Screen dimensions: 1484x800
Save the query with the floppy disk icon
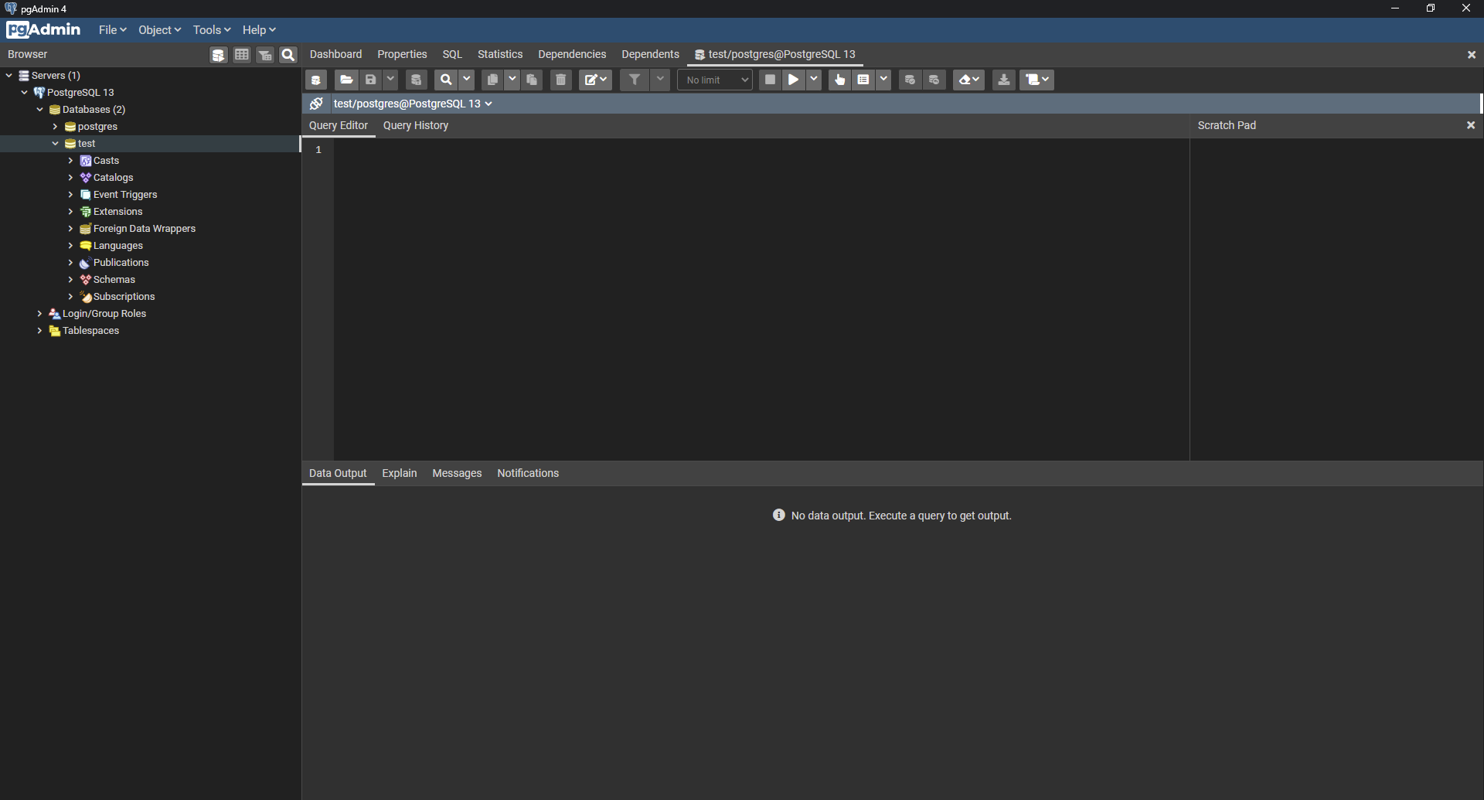[371, 80]
